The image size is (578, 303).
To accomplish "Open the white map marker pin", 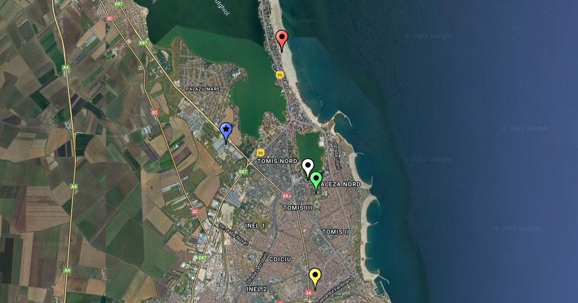I will point(308,170).
